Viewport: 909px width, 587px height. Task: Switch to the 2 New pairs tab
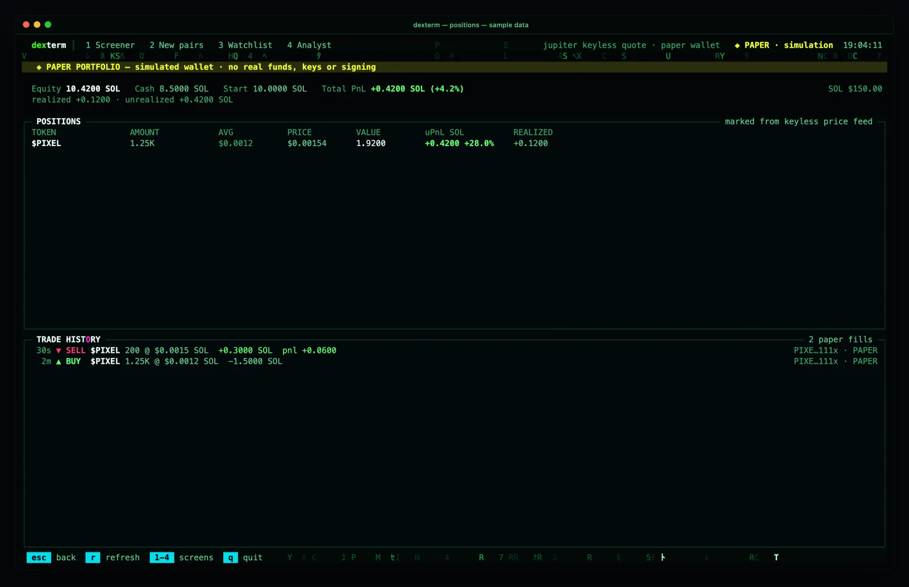point(177,45)
